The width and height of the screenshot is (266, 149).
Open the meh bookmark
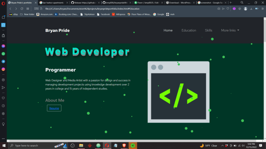170,14
